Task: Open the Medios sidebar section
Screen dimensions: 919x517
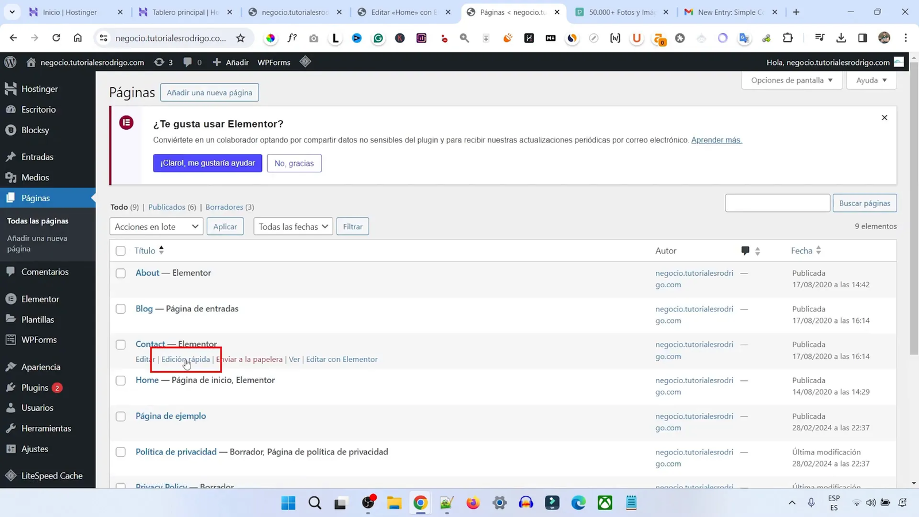Action: tap(34, 177)
